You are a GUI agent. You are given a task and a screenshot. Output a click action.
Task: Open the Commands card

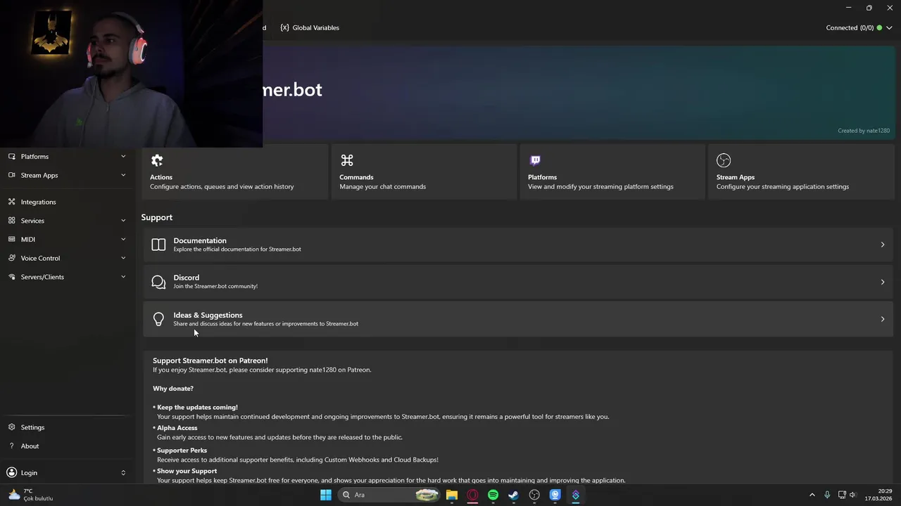pyautogui.click(x=424, y=172)
